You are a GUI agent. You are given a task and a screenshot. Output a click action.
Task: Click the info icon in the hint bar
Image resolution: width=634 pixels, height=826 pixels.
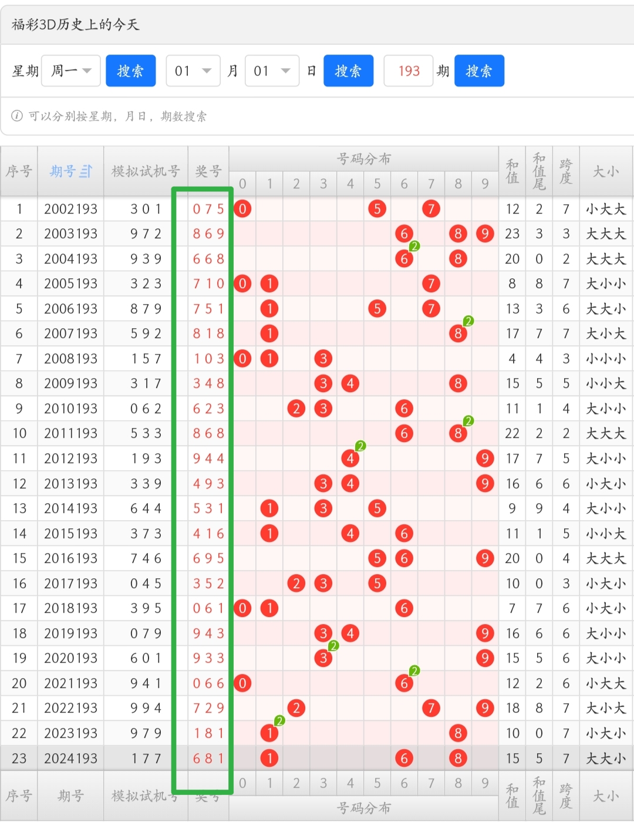click(x=17, y=116)
